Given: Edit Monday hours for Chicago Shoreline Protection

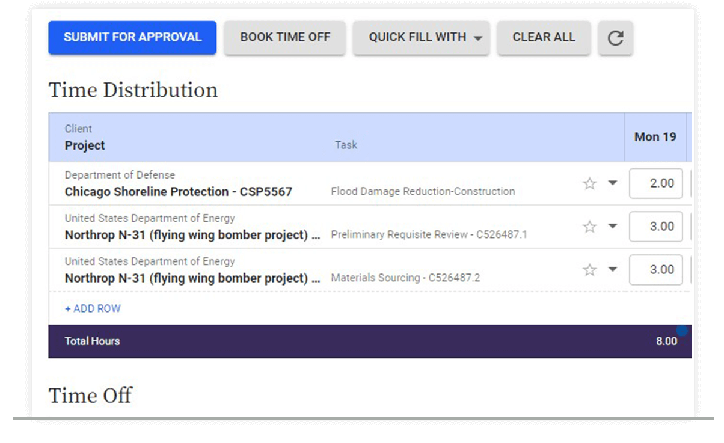Looking at the screenshot, I should tap(655, 183).
